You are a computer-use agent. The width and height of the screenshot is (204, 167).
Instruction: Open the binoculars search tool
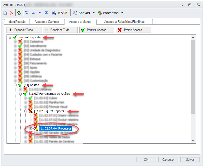54,13
